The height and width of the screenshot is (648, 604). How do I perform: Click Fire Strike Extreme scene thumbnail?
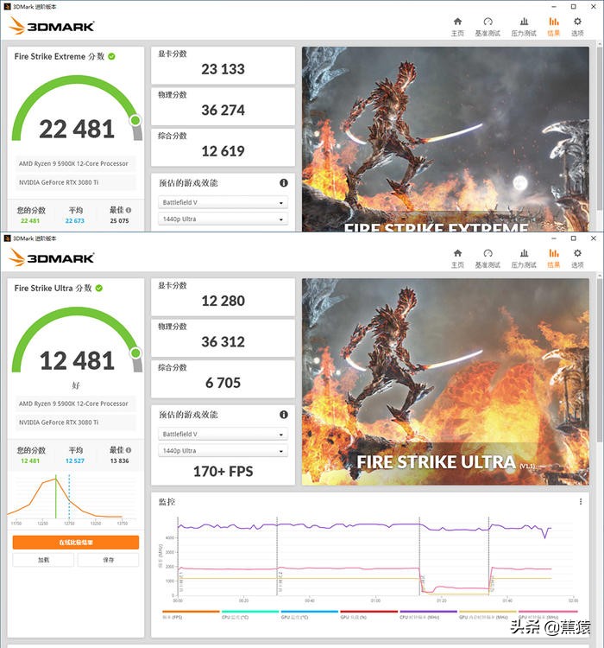click(445, 139)
